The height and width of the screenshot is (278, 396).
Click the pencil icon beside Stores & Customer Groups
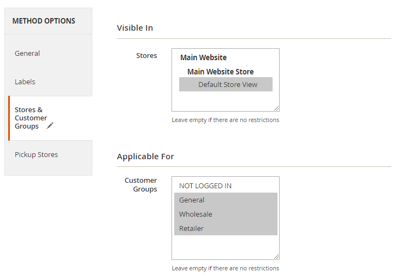[x=50, y=125]
